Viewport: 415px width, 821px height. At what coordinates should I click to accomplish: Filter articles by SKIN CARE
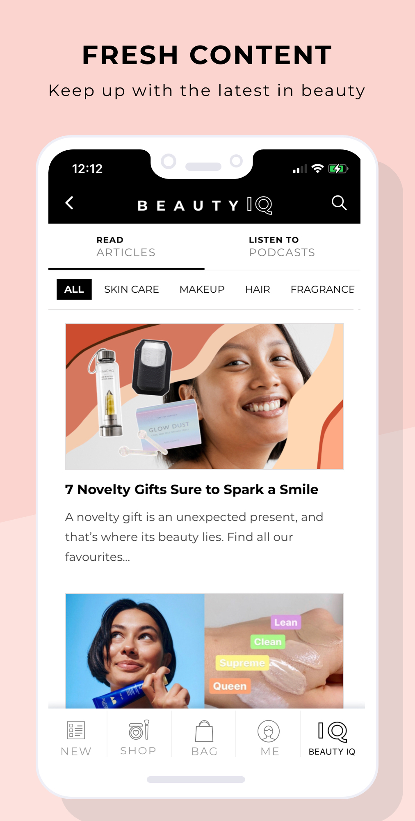point(132,289)
